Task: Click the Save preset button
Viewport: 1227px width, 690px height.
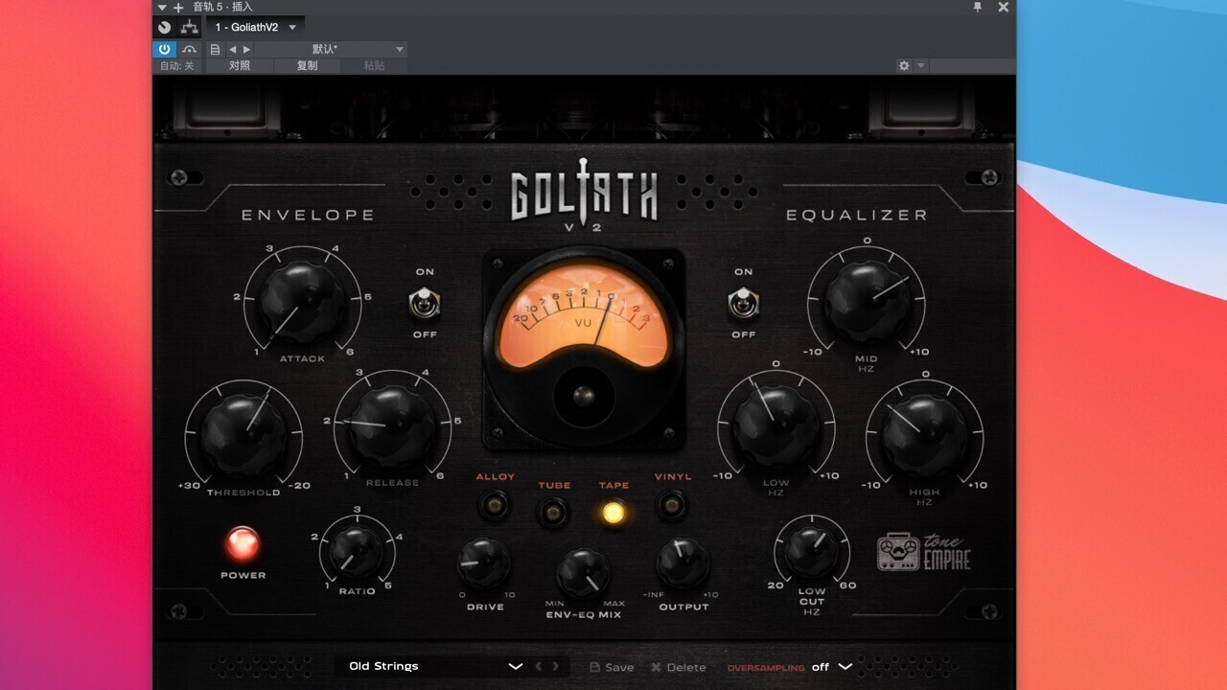Action: (x=612, y=667)
